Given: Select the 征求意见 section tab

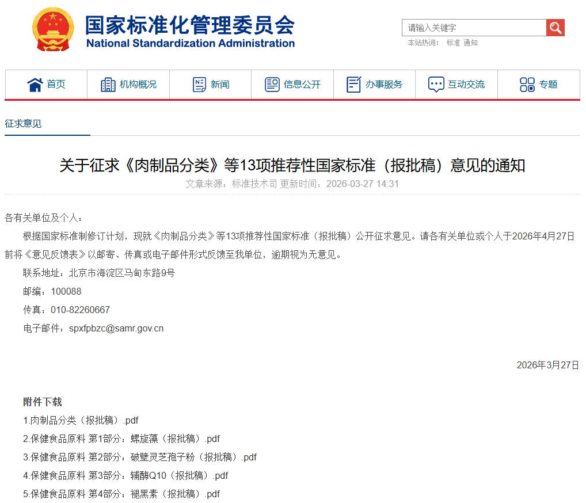Looking at the screenshot, I should point(23,124).
